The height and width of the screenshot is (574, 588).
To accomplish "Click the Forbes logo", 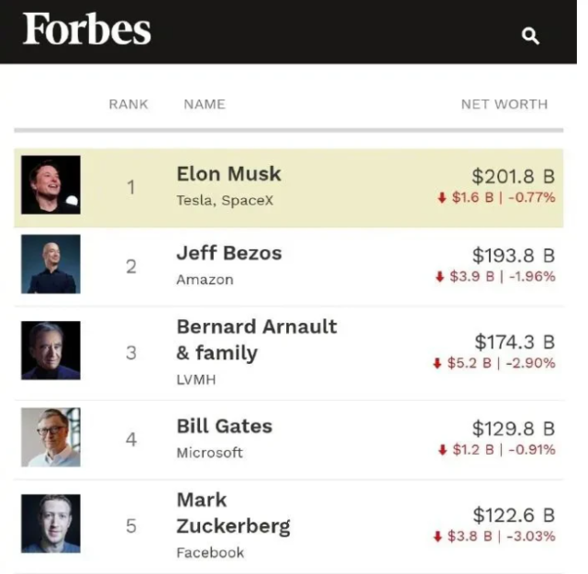I will 87,30.
